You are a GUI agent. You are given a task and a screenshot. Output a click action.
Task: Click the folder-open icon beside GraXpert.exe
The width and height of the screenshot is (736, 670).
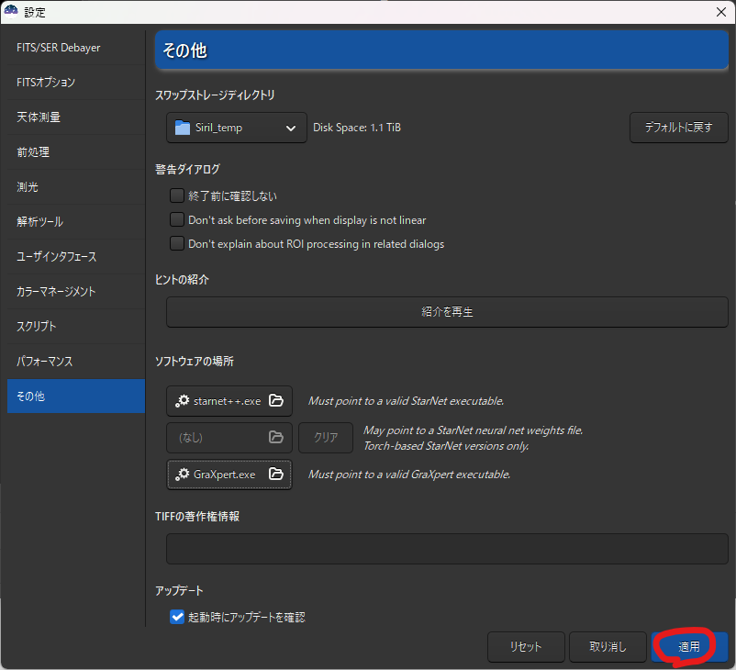pos(275,475)
